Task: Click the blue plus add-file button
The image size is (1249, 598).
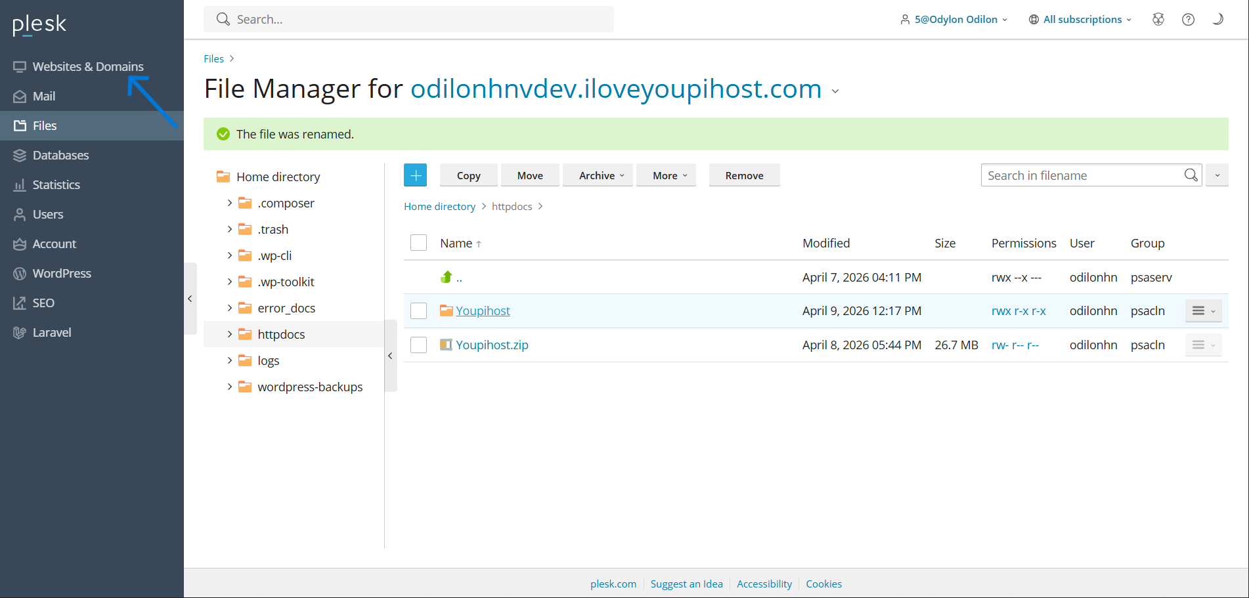Action: [x=415, y=175]
